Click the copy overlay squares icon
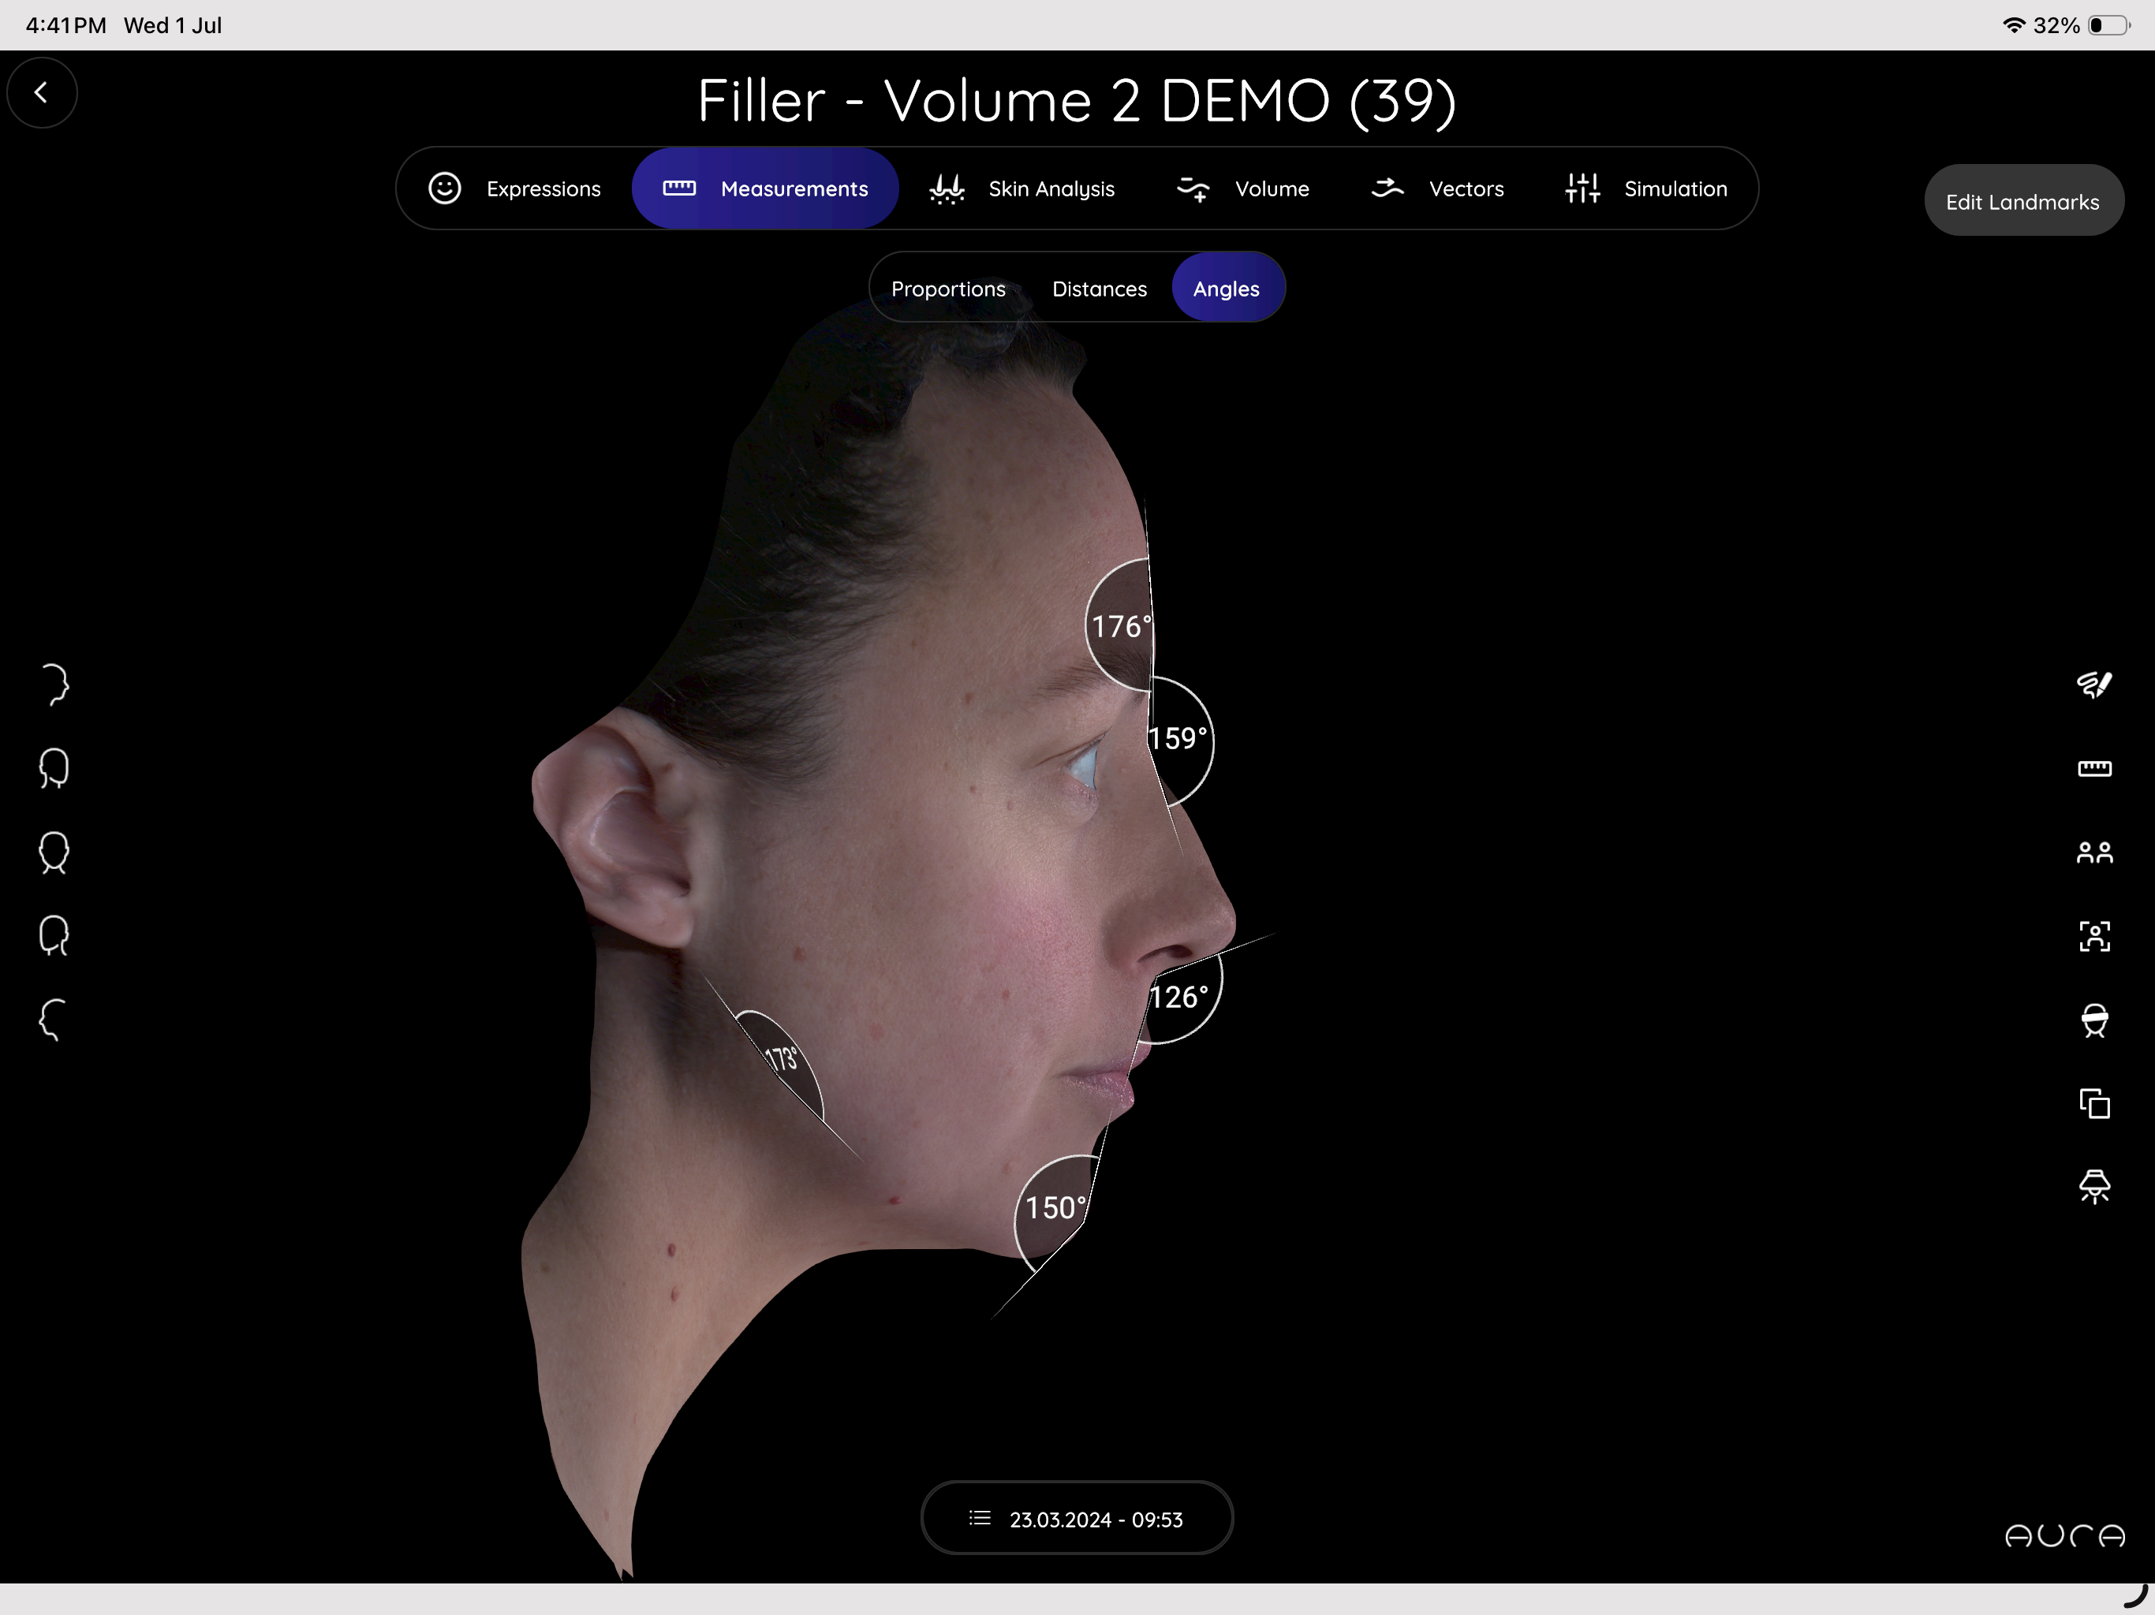The height and width of the screenshot is (1615, 2155). click(2094, 1104)
